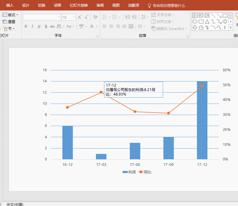Viewport: 238px width, 206px height.
Task: Toggle bold formatting
Action: tap(26, 26)
